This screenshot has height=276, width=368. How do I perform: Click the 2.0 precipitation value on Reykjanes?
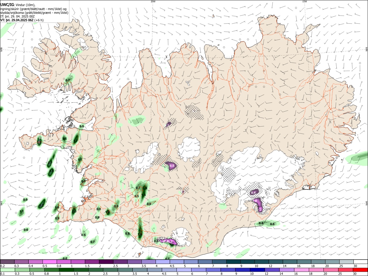[x=74, y=211]
